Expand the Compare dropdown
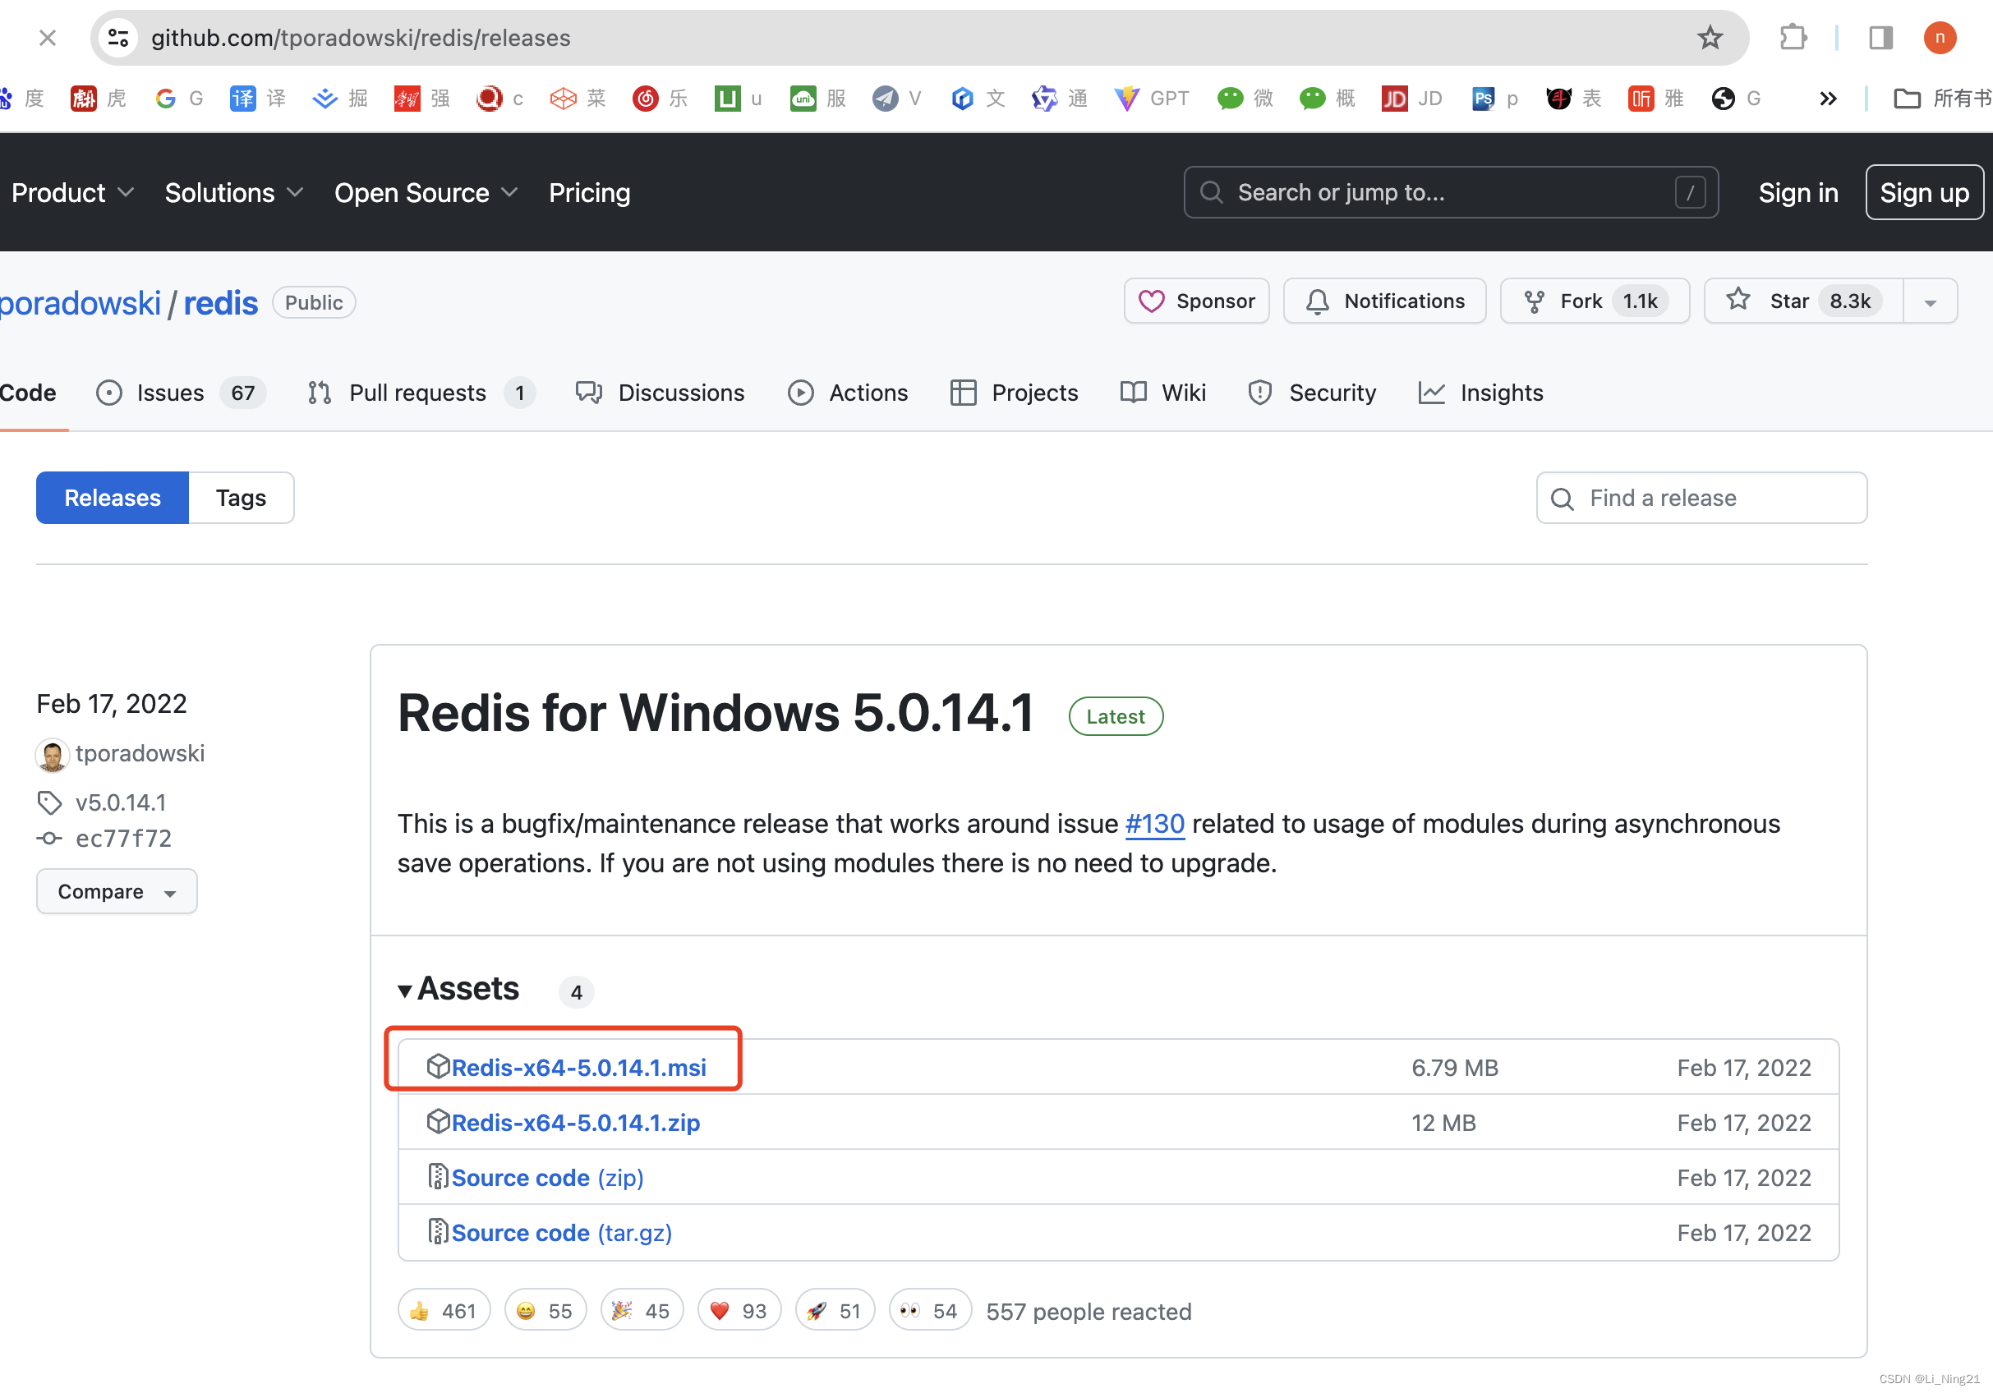This screenshot has width=1993, height=1393. 117,891
